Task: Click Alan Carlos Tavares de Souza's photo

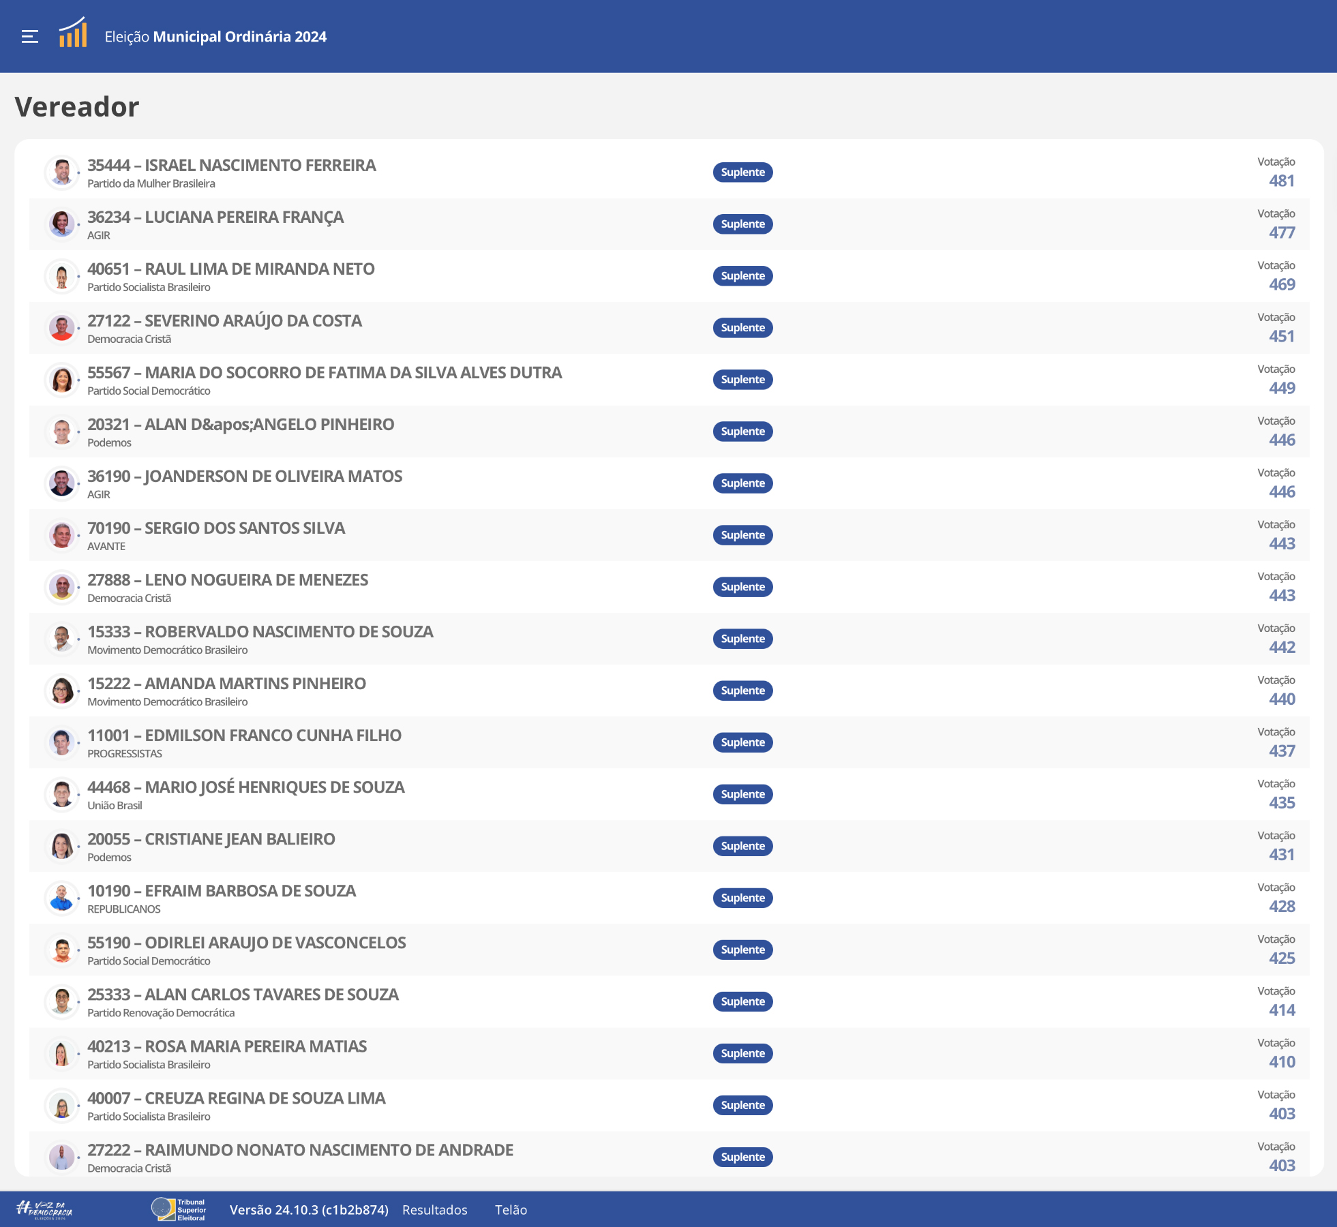Action: click(62, 1001)
